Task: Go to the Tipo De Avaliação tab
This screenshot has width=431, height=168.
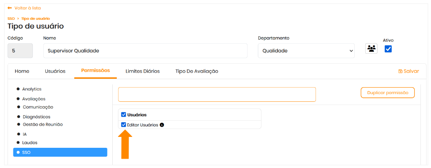Action: (x=197, y=71)
